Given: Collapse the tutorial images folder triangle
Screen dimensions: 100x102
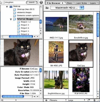Looking at the screenshot, I should 11,20.
